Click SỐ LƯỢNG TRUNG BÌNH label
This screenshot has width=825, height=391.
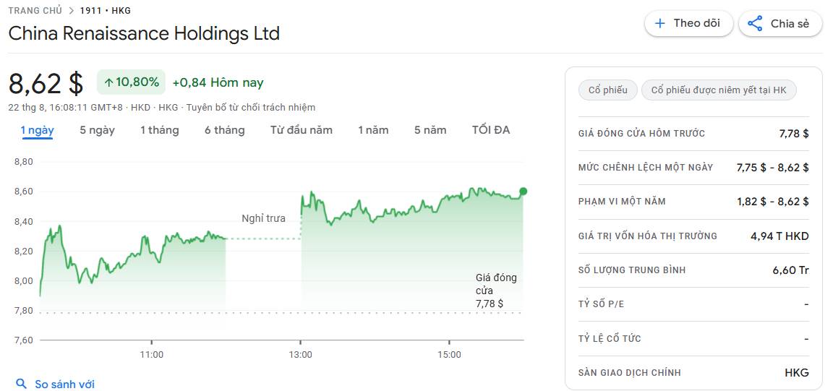pyautogui.click(x=632, y=270)
